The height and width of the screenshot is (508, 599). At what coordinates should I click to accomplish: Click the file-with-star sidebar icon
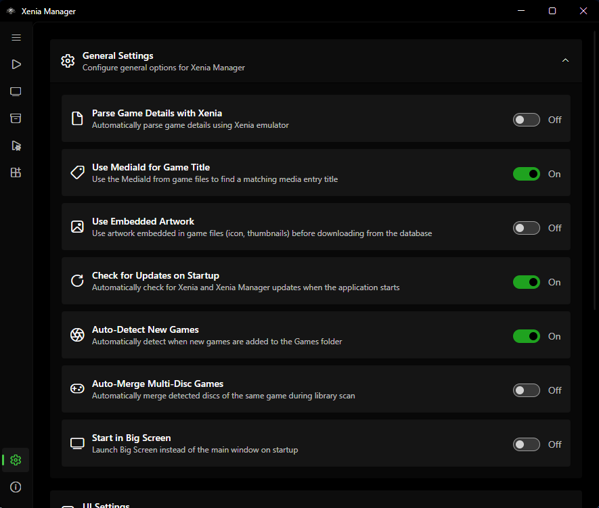tap(16, 146)
